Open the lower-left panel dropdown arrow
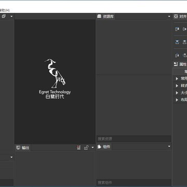The image size is (187, 187). (11, 157)
